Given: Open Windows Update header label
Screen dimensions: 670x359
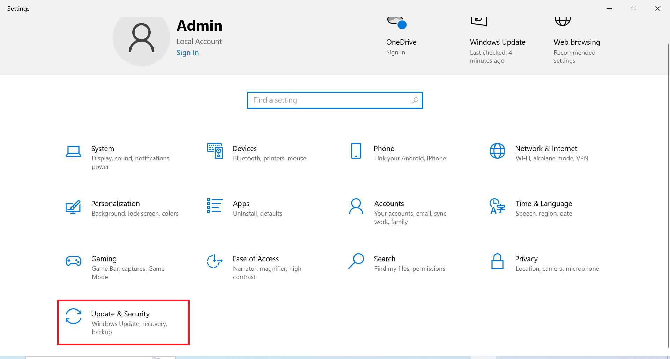Looking at the screenshot, I should (x=498, y=42).
